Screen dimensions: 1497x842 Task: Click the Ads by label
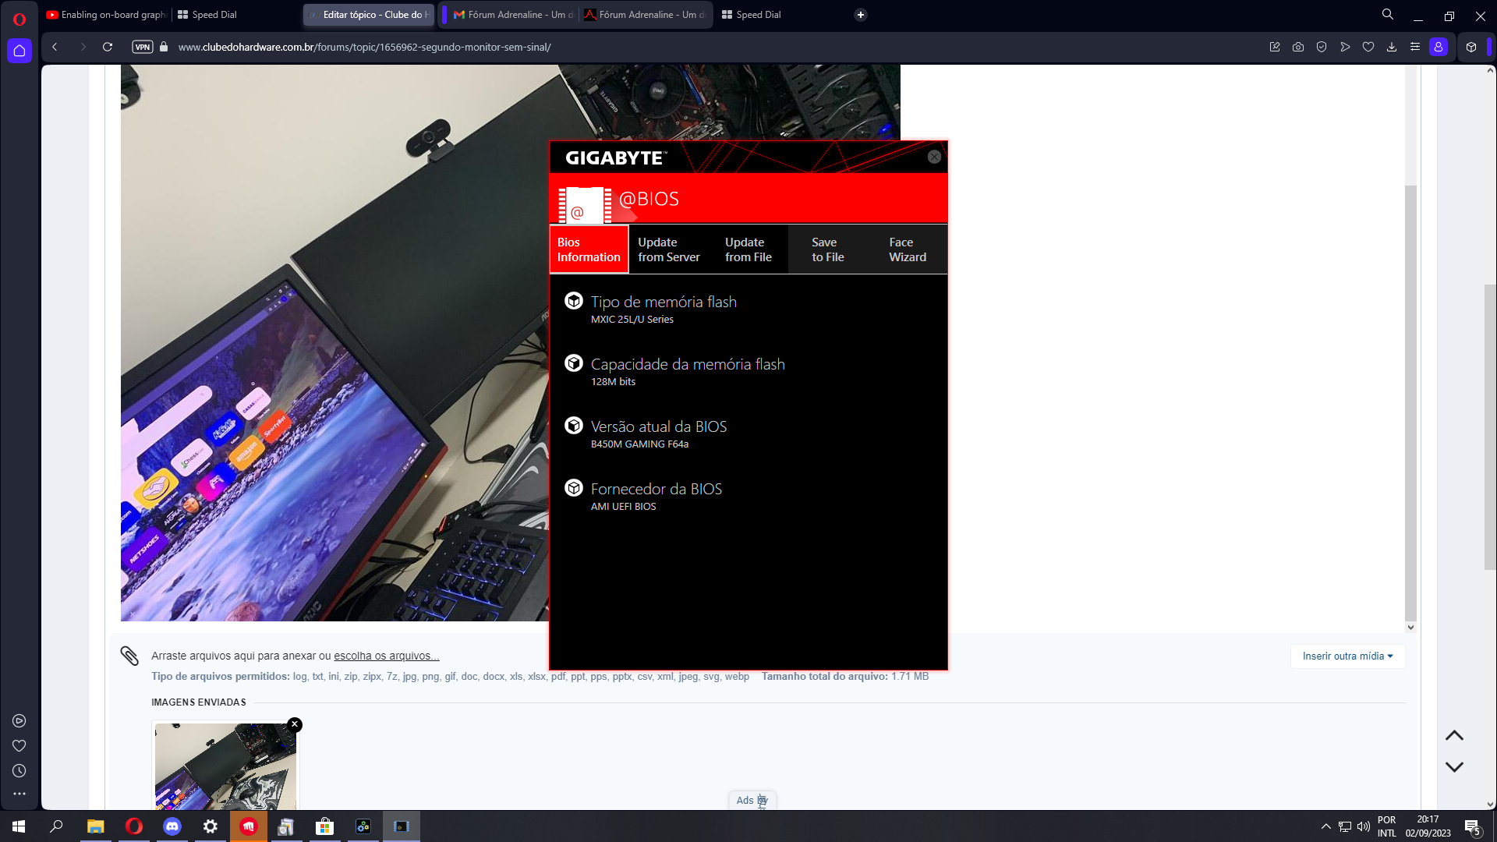(752, 800)
